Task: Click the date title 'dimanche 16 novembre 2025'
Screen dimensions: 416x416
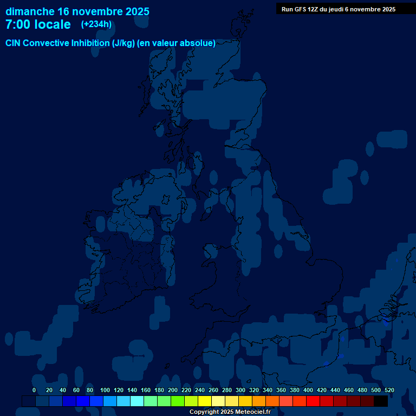Action: (77, 11)
